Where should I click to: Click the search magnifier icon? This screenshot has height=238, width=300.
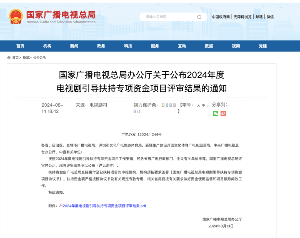199,17
